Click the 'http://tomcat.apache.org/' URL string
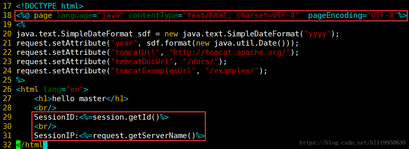Screen dimensions: 409x149 tap(230, 52)
